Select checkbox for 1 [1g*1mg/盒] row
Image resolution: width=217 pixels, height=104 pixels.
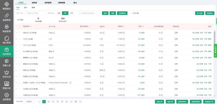[19, 39]
